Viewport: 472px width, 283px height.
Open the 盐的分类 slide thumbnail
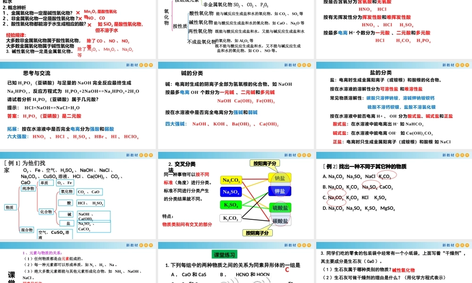[394, 105]
